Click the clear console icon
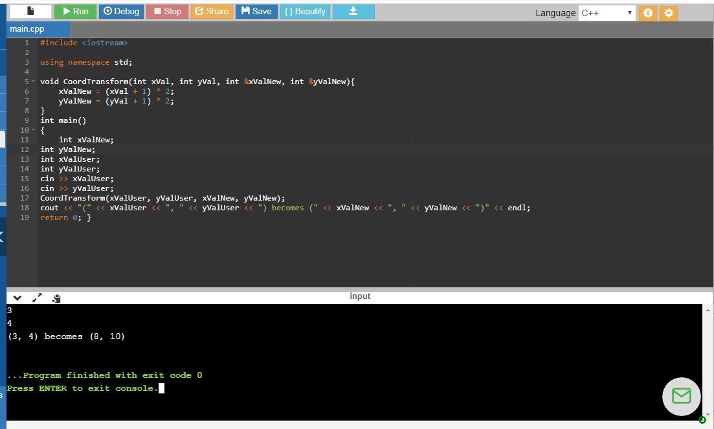Viewport: 714px width, 429px height. pos(56,298)
